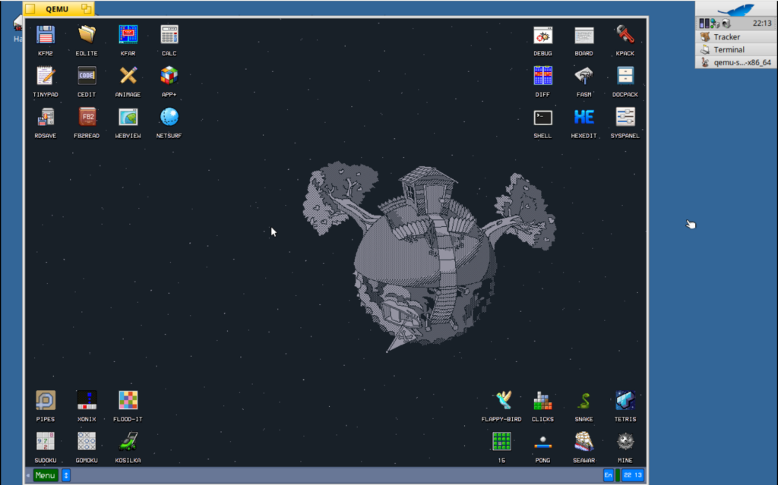Toggle the En keyboard layout indicator
This screenshot has width=778, height=485.
pyautogui.click(x=609, y=475)
